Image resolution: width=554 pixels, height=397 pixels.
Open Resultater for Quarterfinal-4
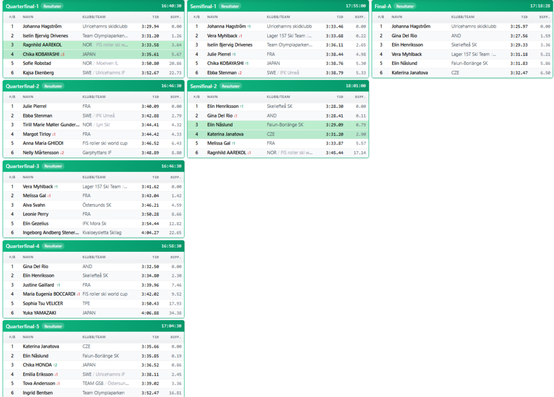click(x=53, y=246)
